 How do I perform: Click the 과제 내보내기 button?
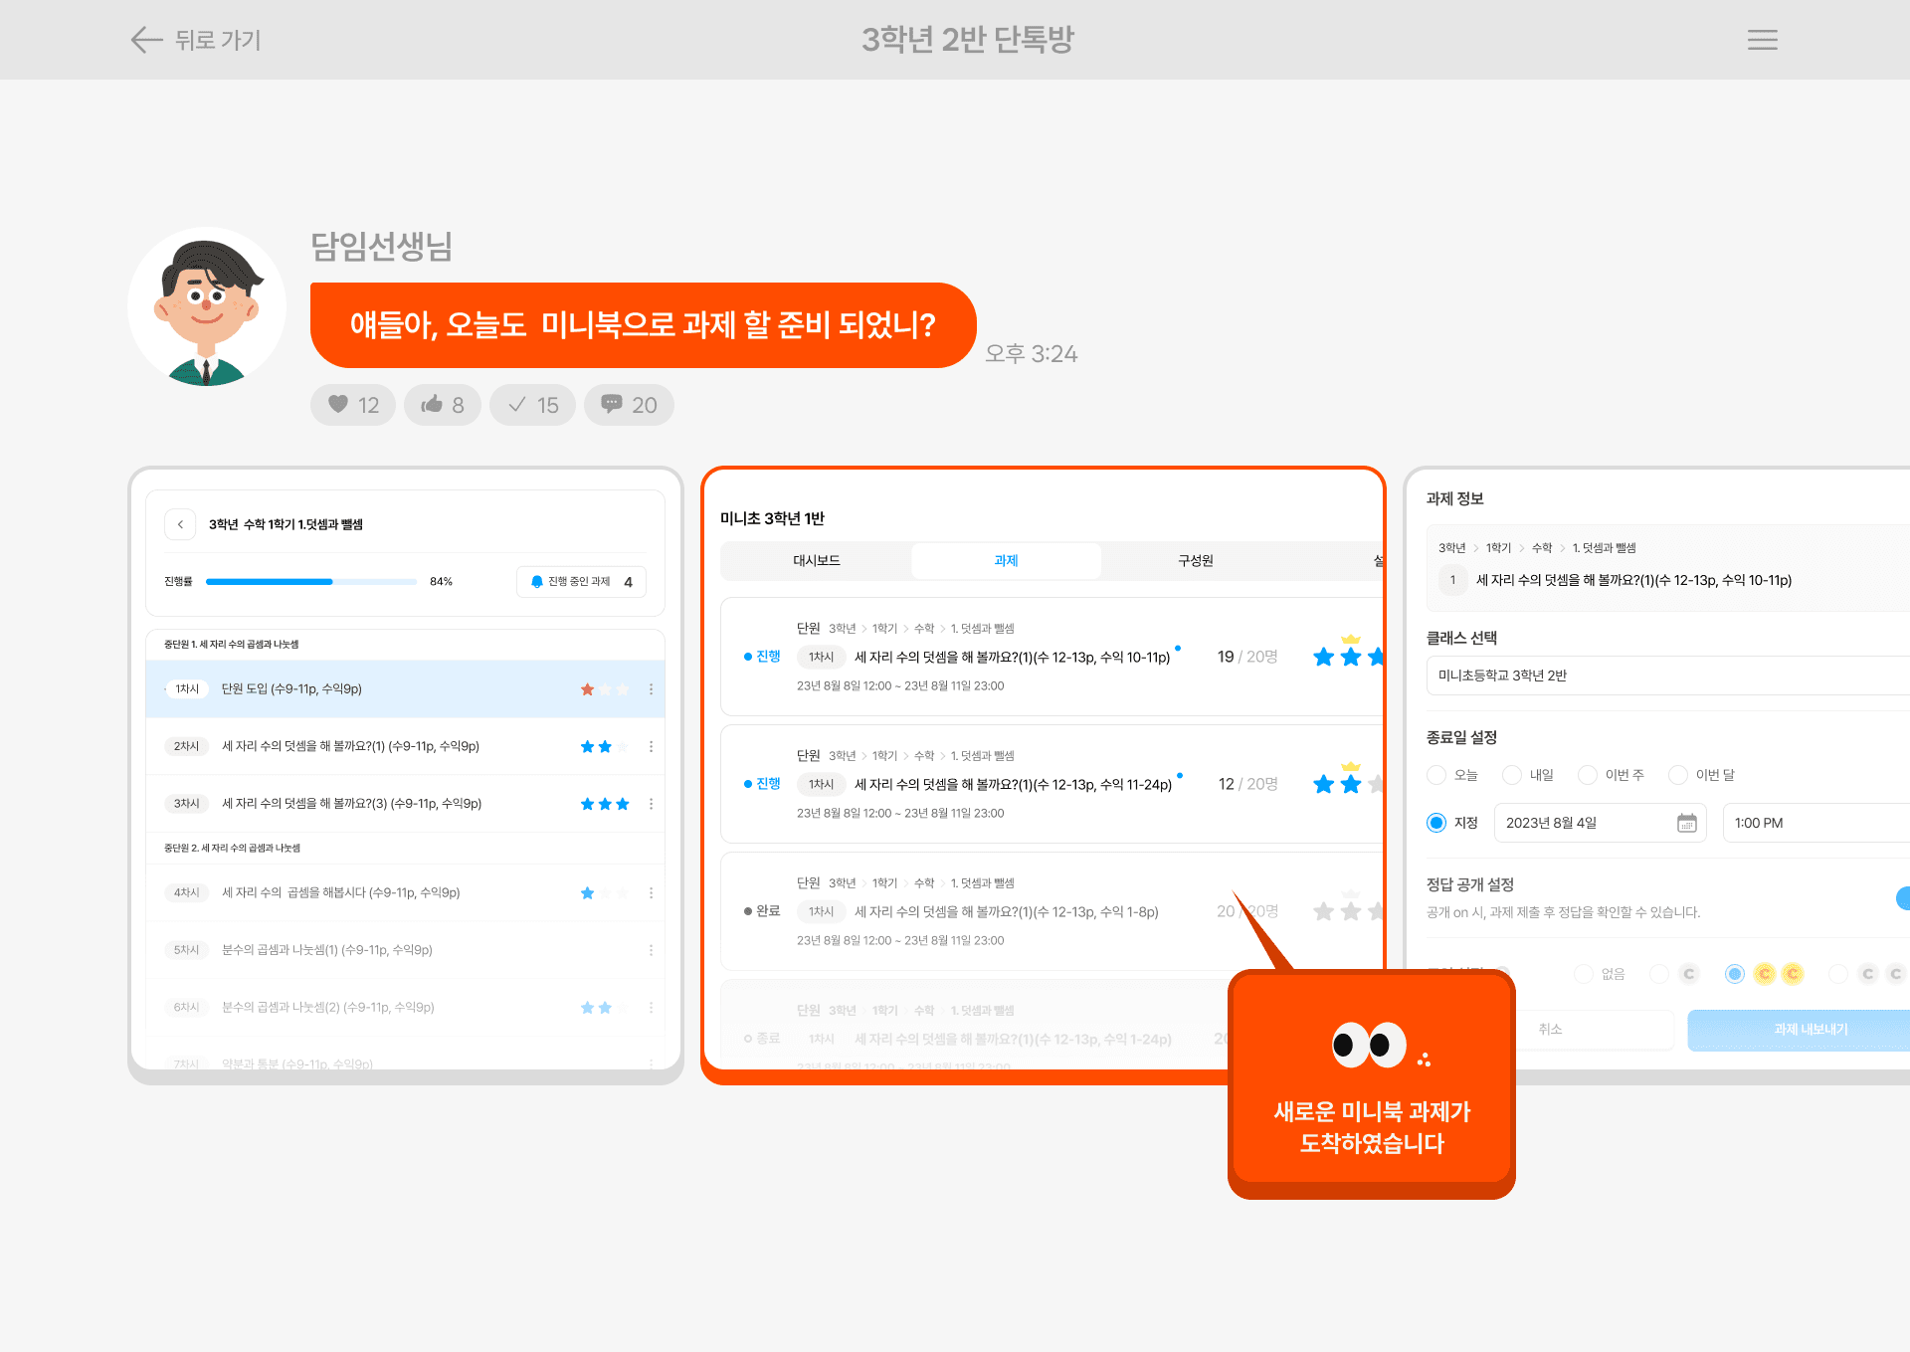coord(1800,1030)
